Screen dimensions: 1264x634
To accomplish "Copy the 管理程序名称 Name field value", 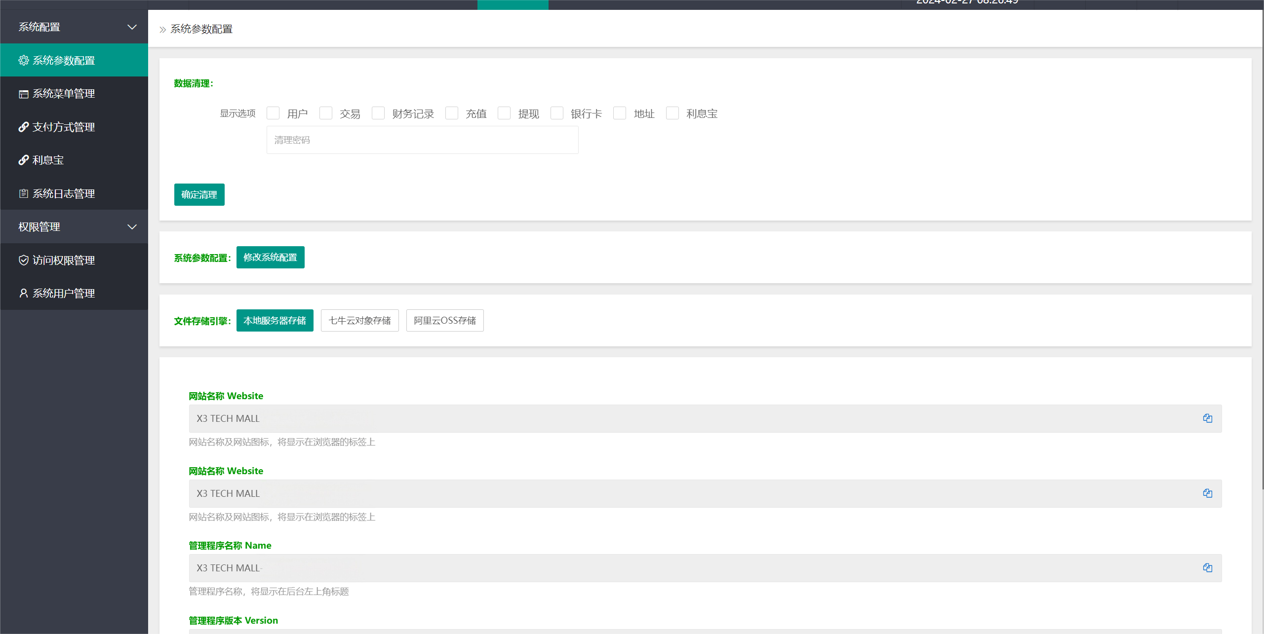I will click(x=1207, y=568).
